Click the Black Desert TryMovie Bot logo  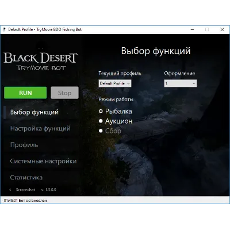[x=41, y=62]
